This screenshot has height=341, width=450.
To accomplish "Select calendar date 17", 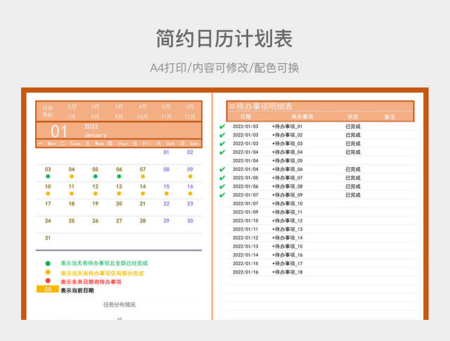I will tap(48, 204).
